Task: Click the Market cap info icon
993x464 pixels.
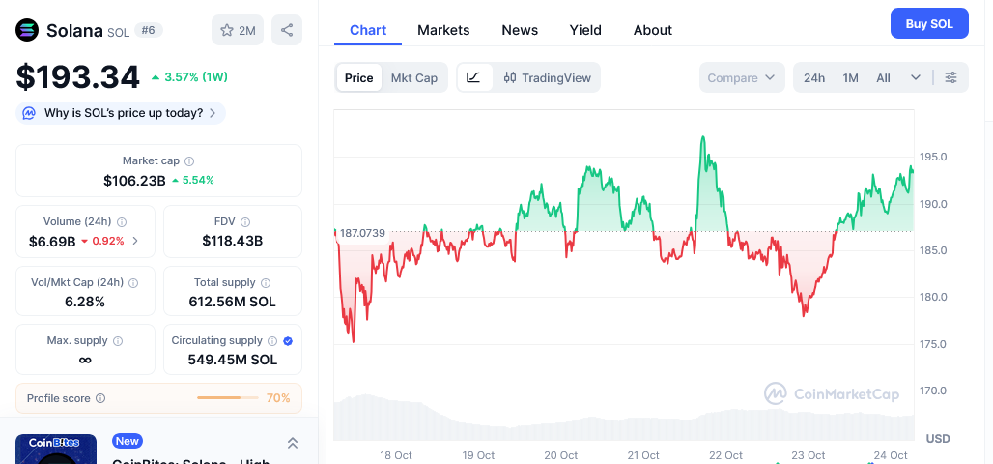Action: (189, 161)
